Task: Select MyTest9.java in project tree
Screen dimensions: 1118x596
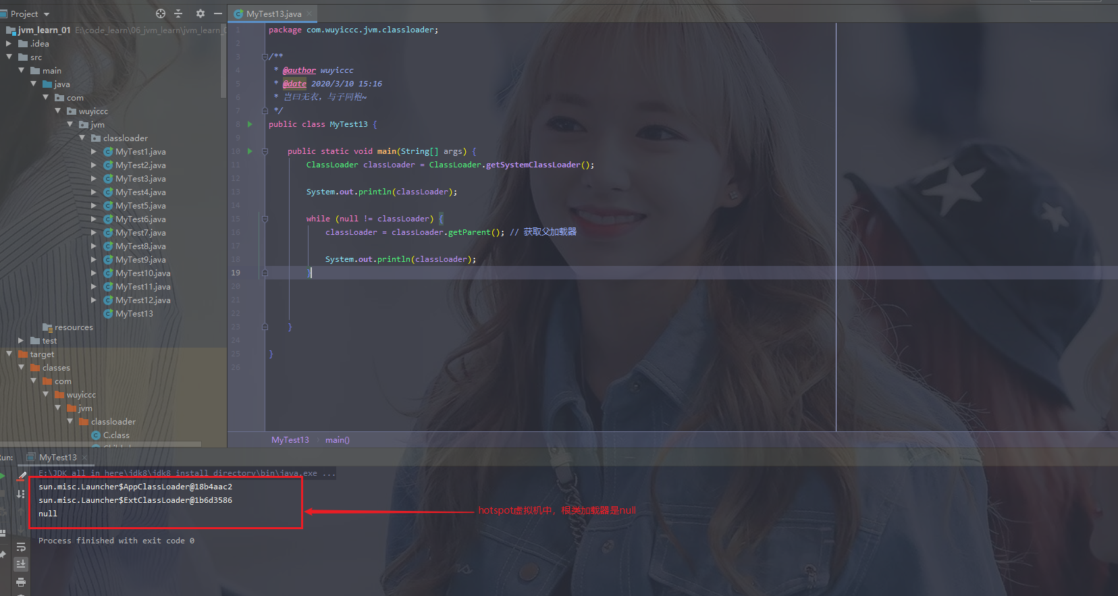Action: point(140,259)
